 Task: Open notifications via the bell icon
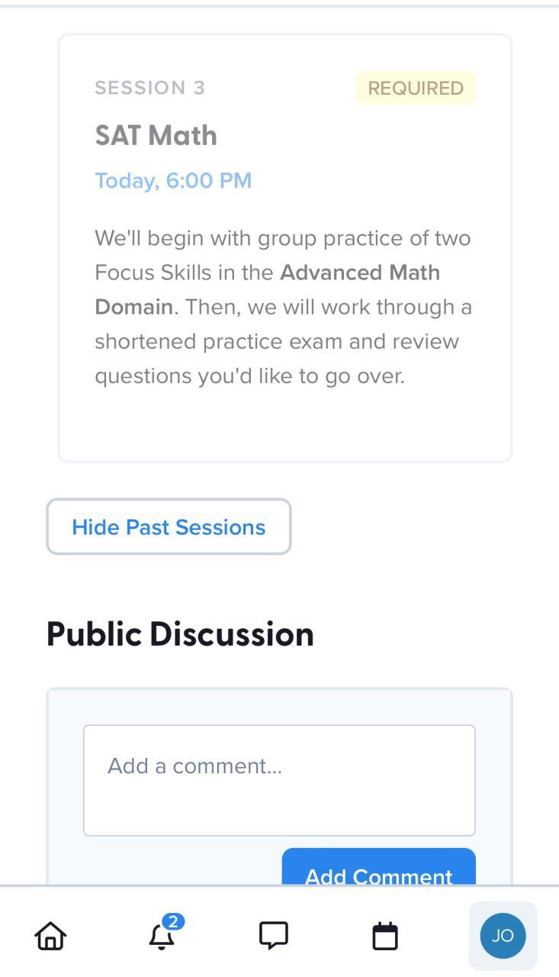point(161,937)
